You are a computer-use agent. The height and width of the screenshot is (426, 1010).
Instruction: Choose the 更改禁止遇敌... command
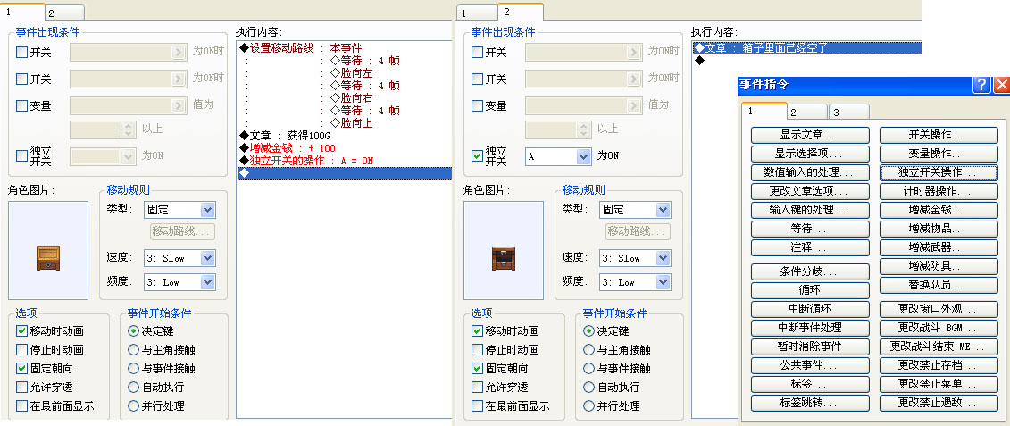tap(939, 403)
